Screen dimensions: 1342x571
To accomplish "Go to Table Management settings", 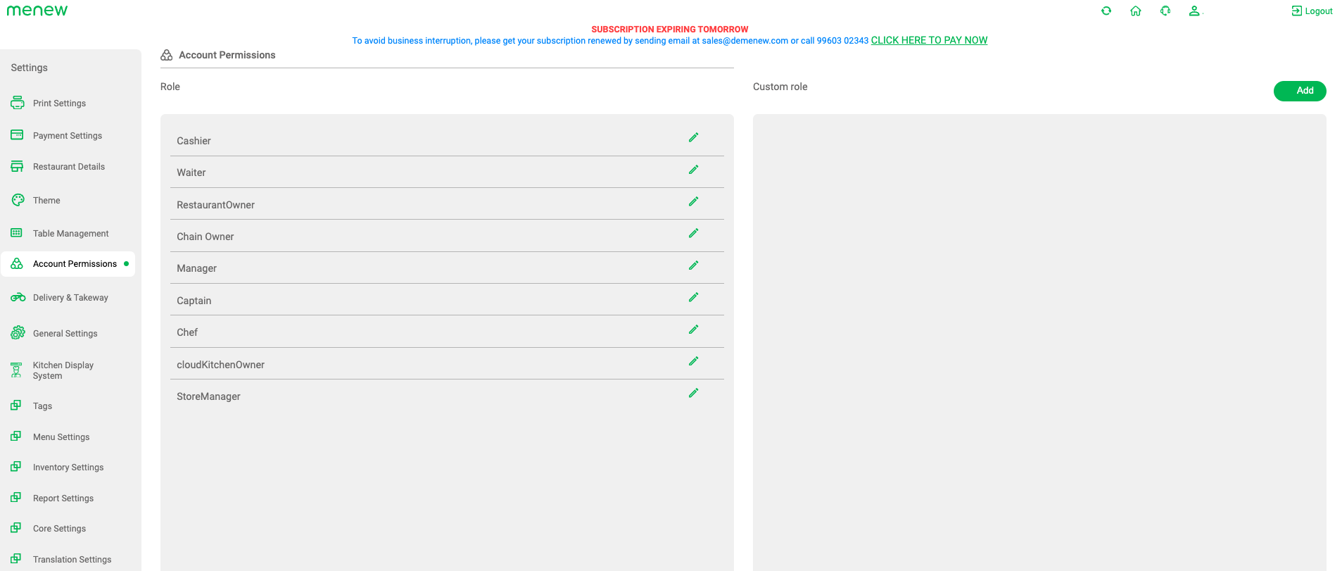I will click(x=70, y=234).
